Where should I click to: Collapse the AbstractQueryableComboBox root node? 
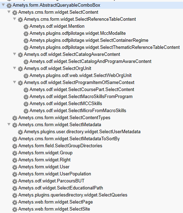pyautogui.click(x=3, y=5)
